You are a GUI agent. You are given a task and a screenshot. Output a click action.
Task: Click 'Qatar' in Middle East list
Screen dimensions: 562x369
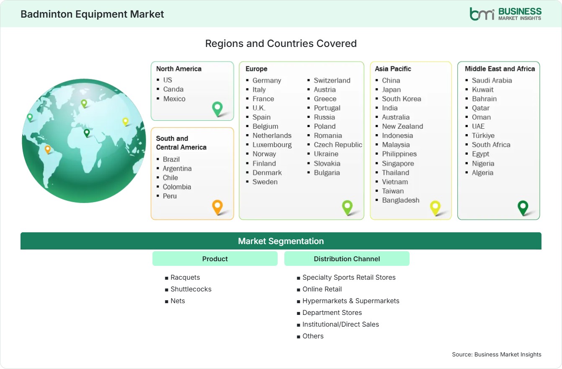click(x=481, y=108)
